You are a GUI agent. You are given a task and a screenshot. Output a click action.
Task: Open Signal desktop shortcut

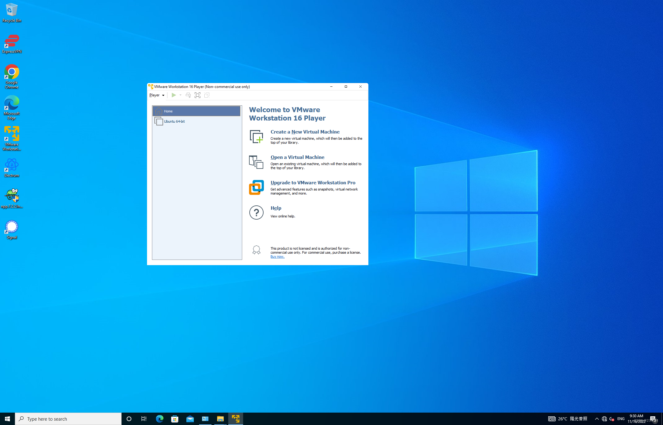[12, 230]
